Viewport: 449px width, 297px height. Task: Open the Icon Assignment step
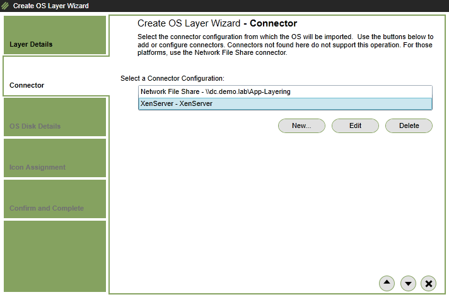pos(55,158)
